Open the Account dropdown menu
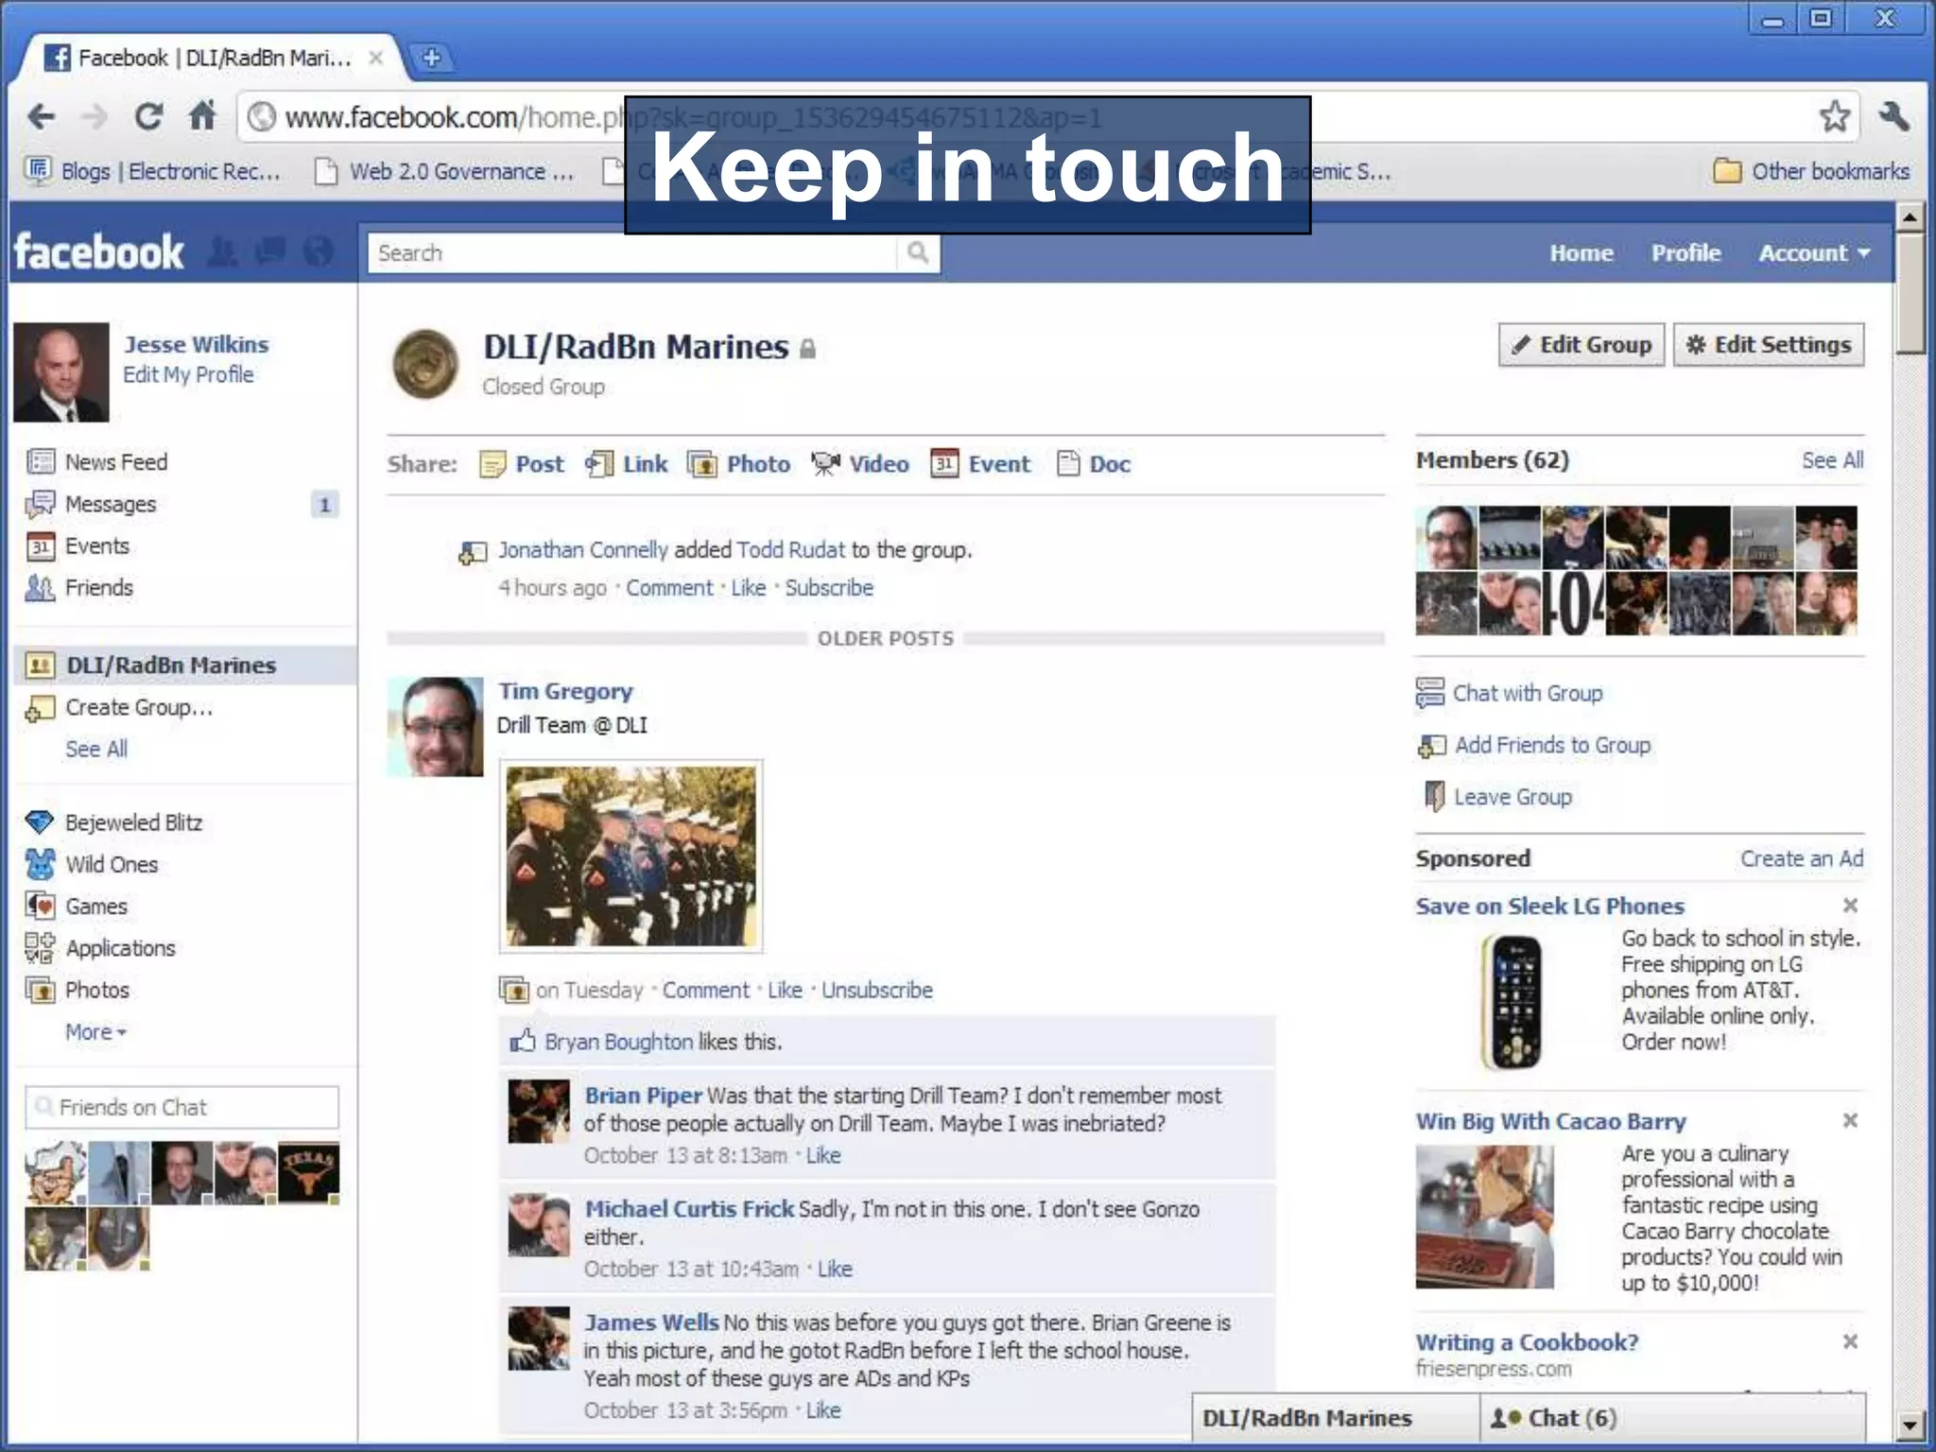This screenshot has width=1936, height=1452. pos(1814,252)
